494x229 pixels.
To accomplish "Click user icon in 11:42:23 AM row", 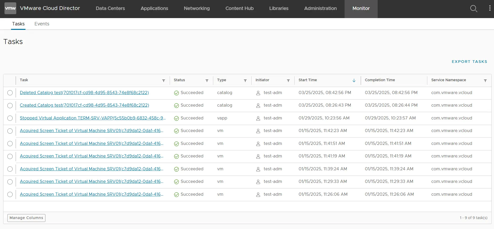I will 258,131.
